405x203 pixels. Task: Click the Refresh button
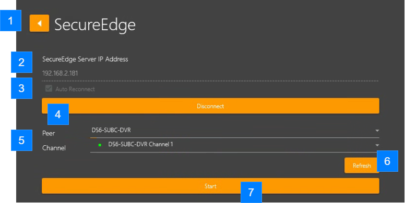click(361, 166)
